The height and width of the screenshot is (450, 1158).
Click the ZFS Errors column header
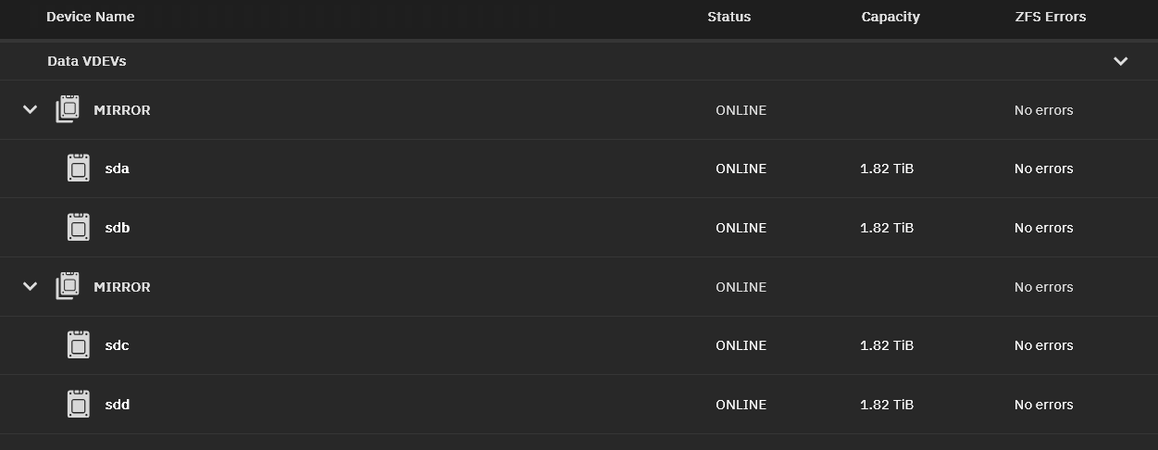pos(1051,17)
